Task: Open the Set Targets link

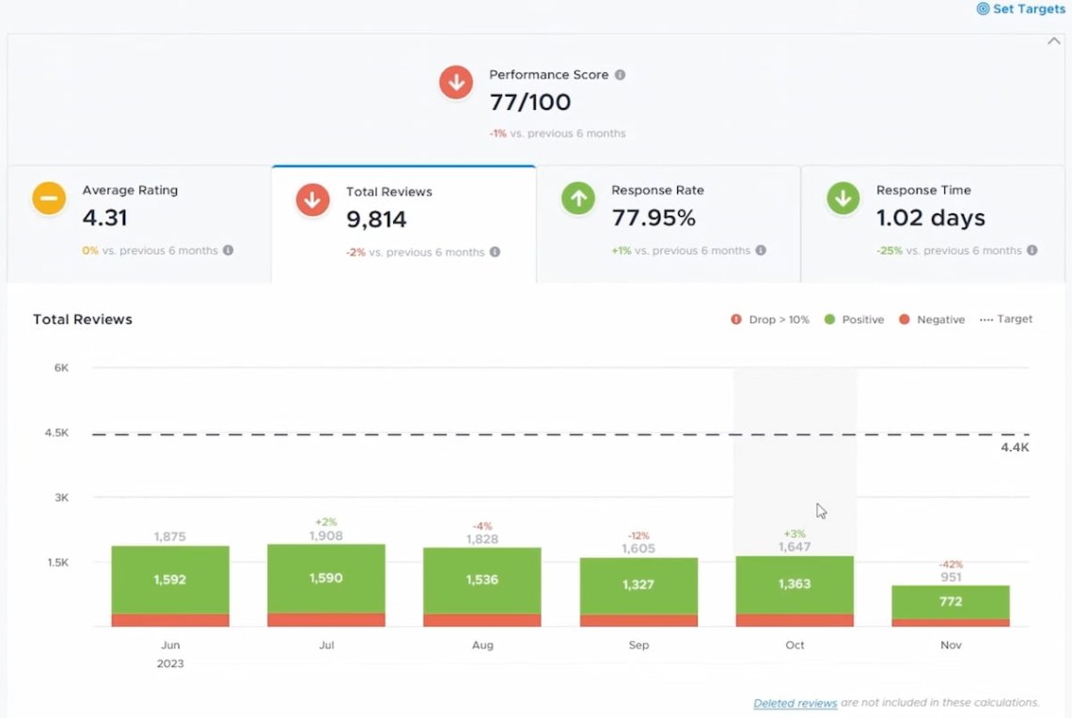Action: (x=1021, y=8)
